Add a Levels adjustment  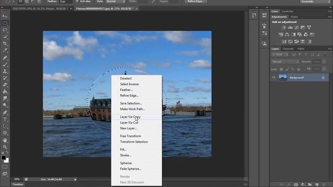tap(290, 28)
